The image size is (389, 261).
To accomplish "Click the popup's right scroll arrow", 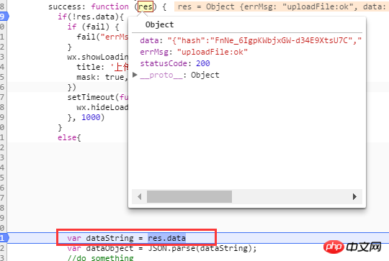I will [354, 196].
